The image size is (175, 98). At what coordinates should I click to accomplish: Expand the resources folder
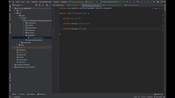click(x=19, y=42)
